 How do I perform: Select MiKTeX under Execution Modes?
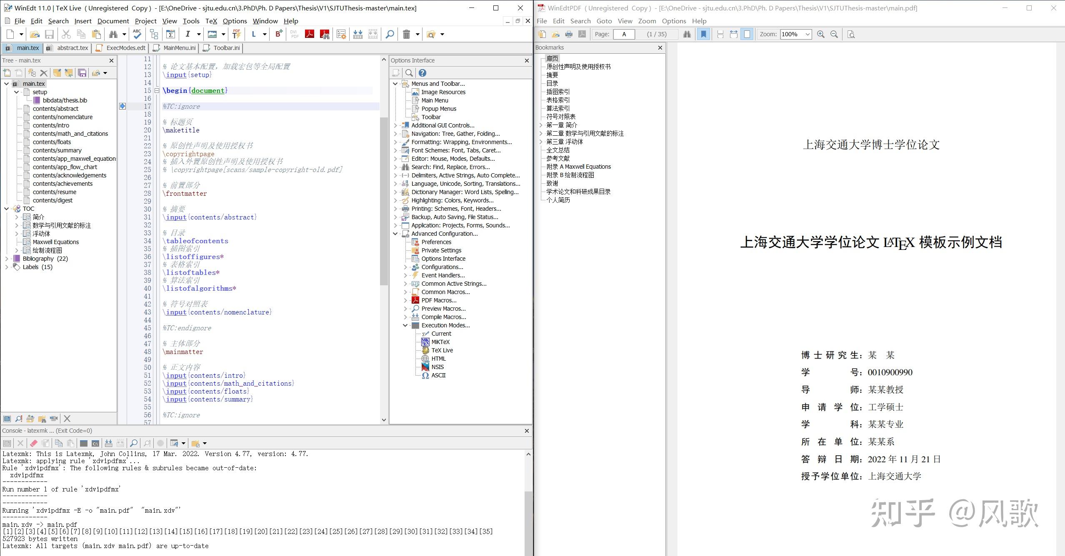[x=440, y=342]
